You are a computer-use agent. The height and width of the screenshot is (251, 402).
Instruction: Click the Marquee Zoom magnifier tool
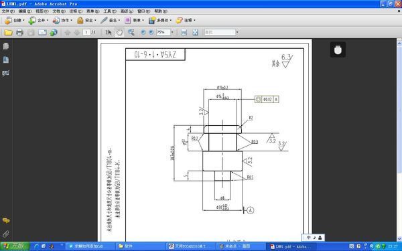tap(131, 32)
